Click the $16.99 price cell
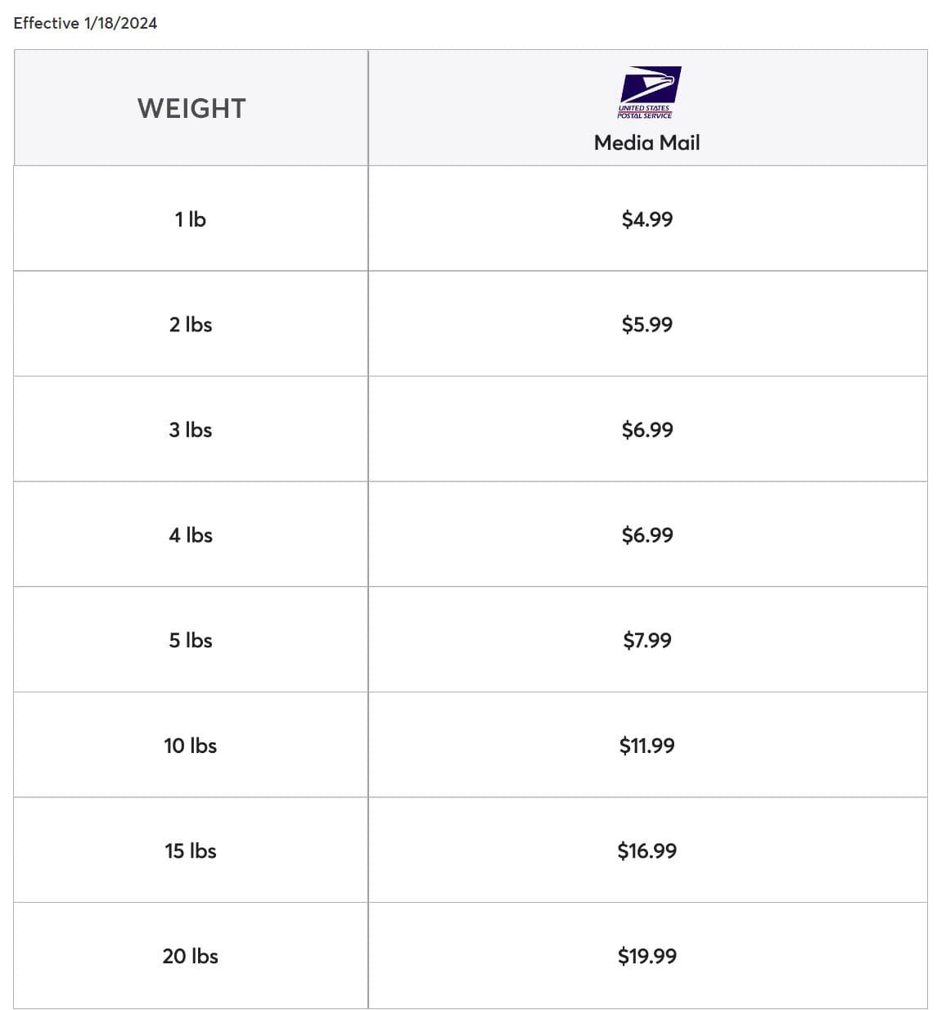 pos(646,851)
